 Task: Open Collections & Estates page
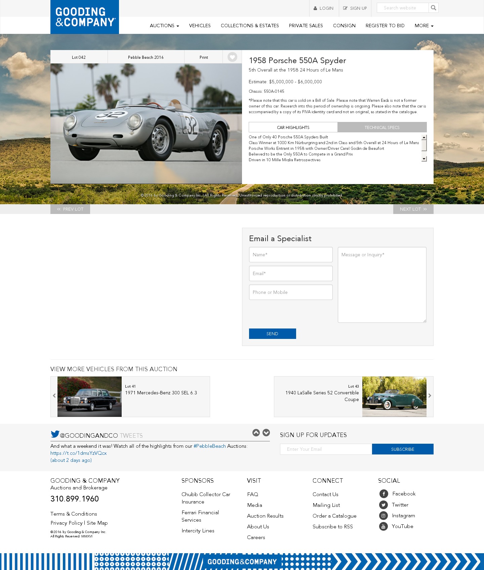click(x=250, y=26)
